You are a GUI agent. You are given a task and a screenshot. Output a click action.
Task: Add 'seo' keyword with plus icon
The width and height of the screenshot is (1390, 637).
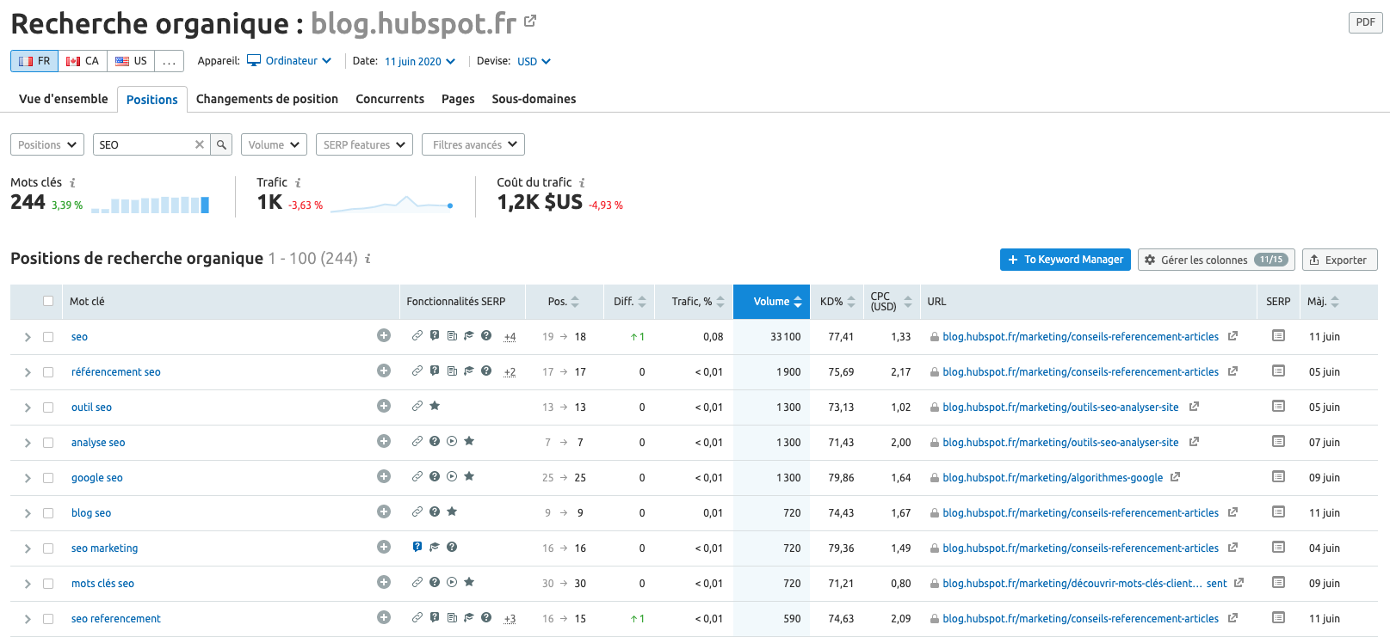click(384, 335)
